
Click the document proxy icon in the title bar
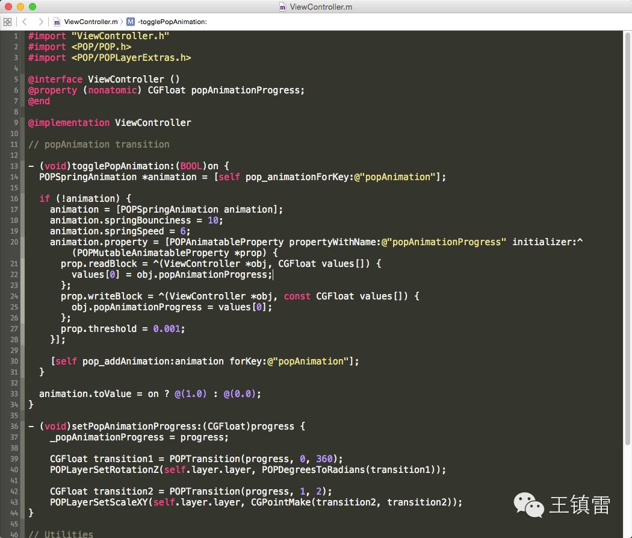(283, 7)
